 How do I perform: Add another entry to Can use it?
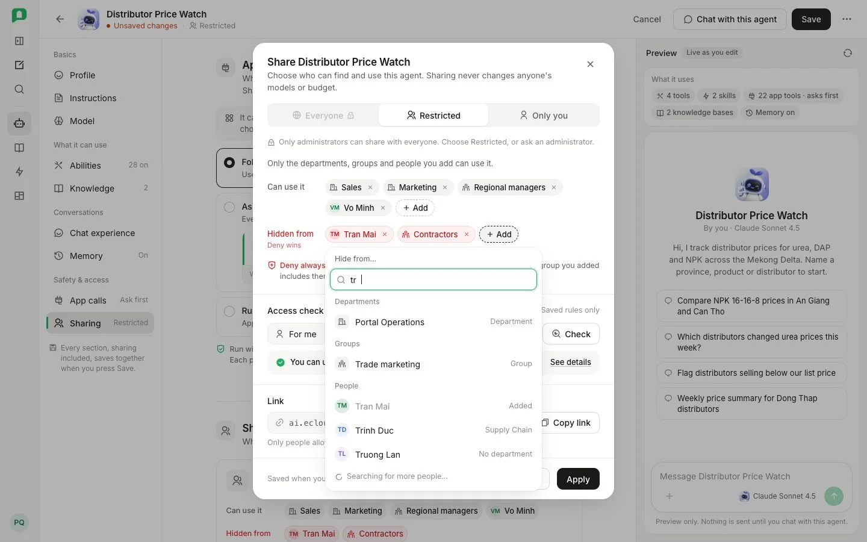pos(415,208)
